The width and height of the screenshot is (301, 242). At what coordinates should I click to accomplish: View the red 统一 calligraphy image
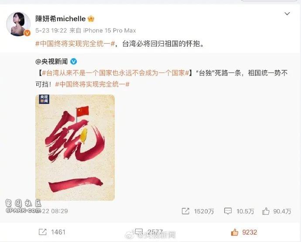coord(75,148)
